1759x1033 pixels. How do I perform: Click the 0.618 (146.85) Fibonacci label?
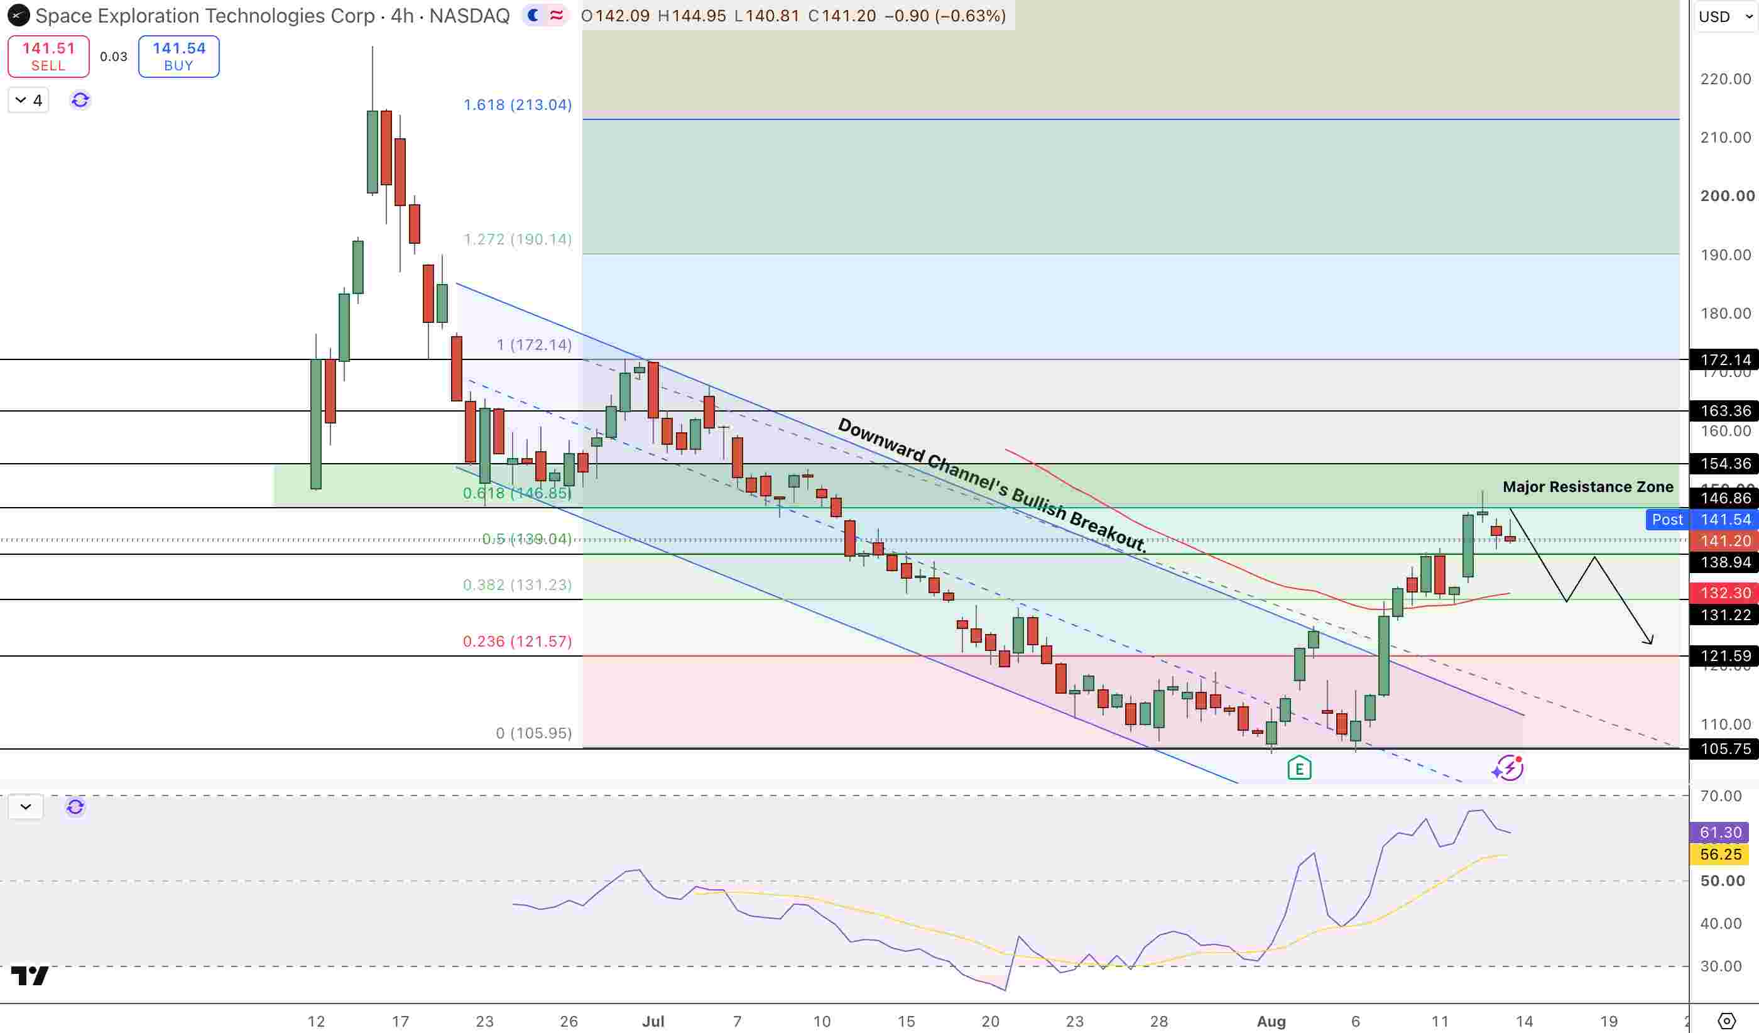click(x=517, y=493)
